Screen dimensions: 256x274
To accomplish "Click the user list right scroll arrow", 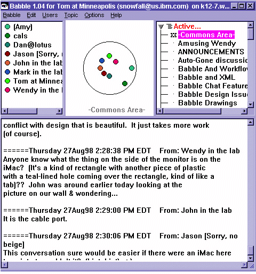I will pyautogui.click(x=59, y=111).
